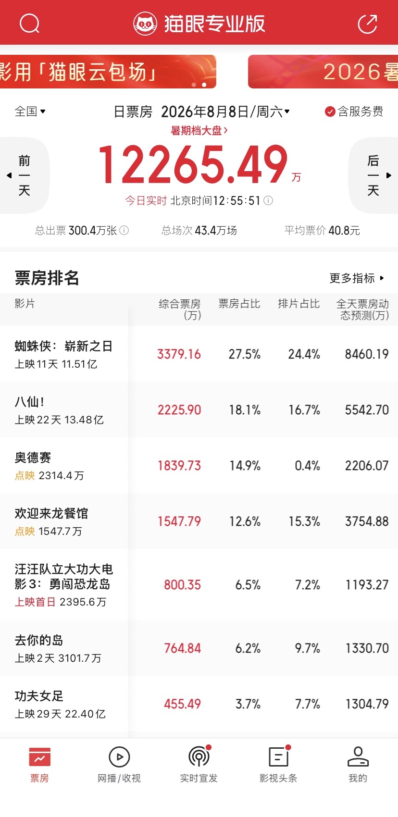The width and height of the screenshot is (398, 817).
Task: Open 暑期档大盘 link
Action: click(199, 131)
